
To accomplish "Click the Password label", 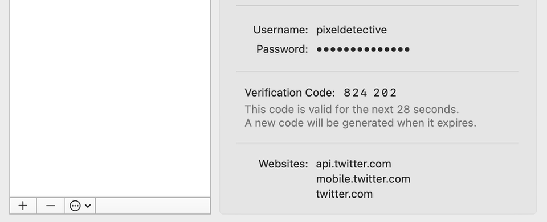I will (282, 49).
